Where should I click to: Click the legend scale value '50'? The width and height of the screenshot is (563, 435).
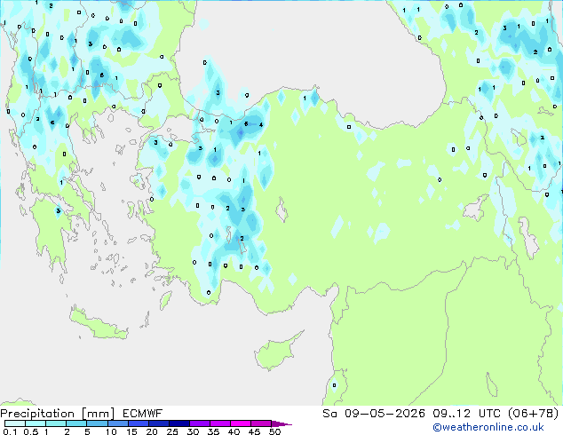pyautogui.click(x=274, y=431)
